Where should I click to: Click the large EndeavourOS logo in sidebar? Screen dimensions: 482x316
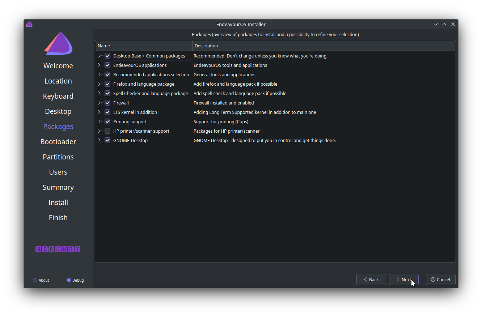pyautogui.click(x=58, y=43)
